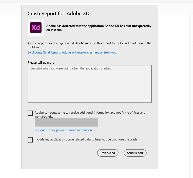Click the Don't Send button

pyautogui.click(x=108, y=153)
